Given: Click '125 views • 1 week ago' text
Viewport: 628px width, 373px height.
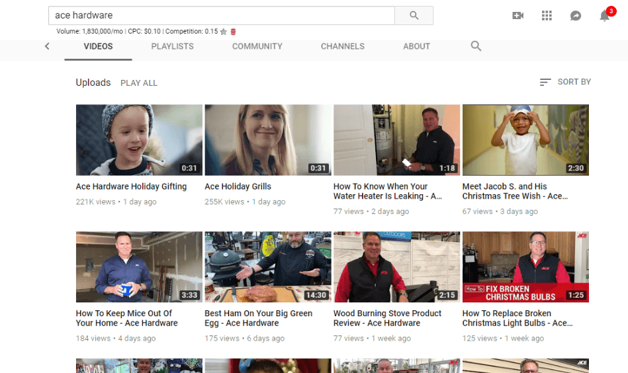Looking at the screenshot, I should (x=503, y=338).
